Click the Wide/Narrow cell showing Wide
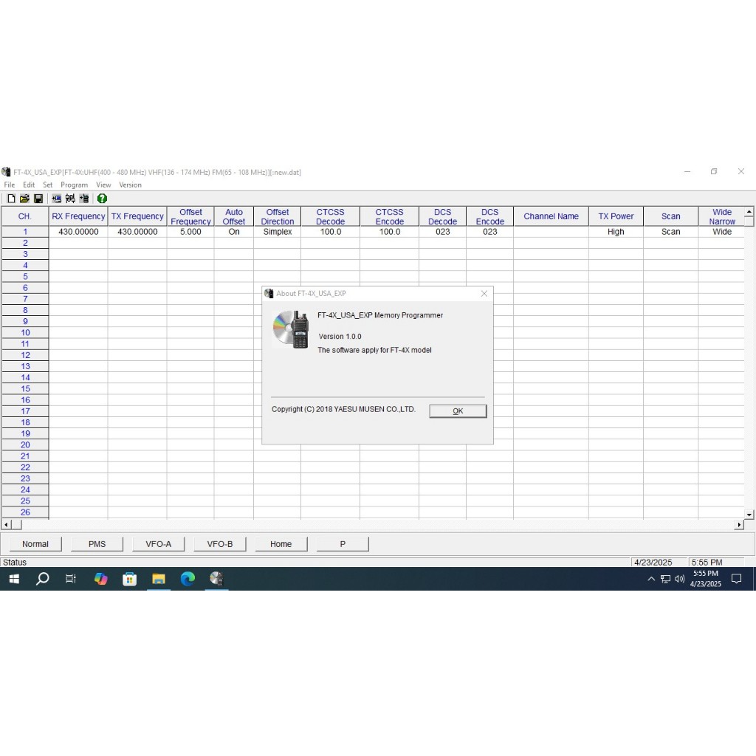 coord(722,232)
